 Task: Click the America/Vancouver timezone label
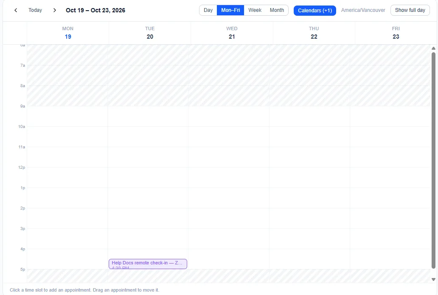pos(363,10)
